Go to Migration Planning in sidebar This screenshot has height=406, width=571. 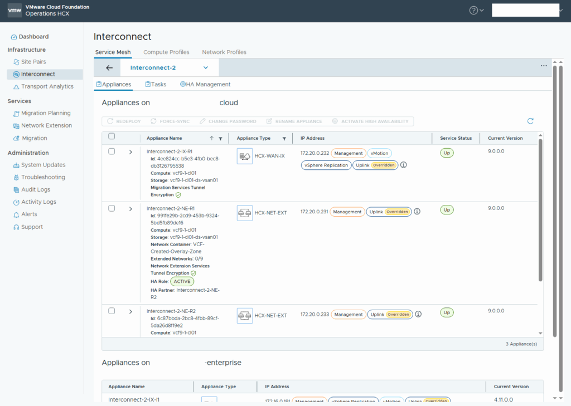(x=46, y=113)
